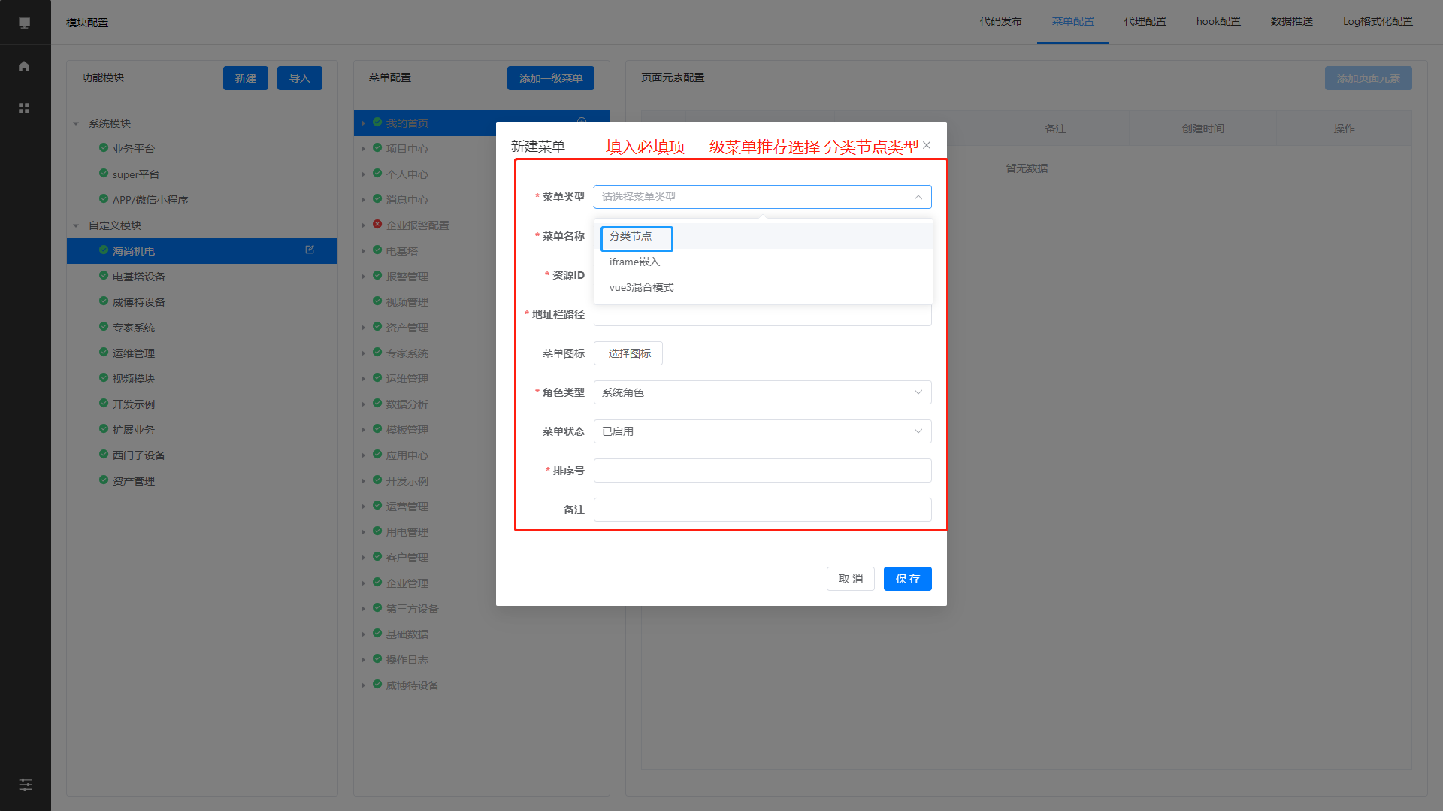Open the settings sliders icon at bottom-left
1443x811 pixels.
25,785
